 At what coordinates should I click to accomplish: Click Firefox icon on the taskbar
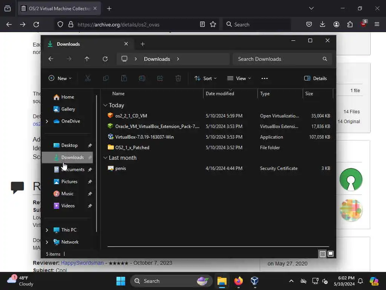tap(238, 281)
